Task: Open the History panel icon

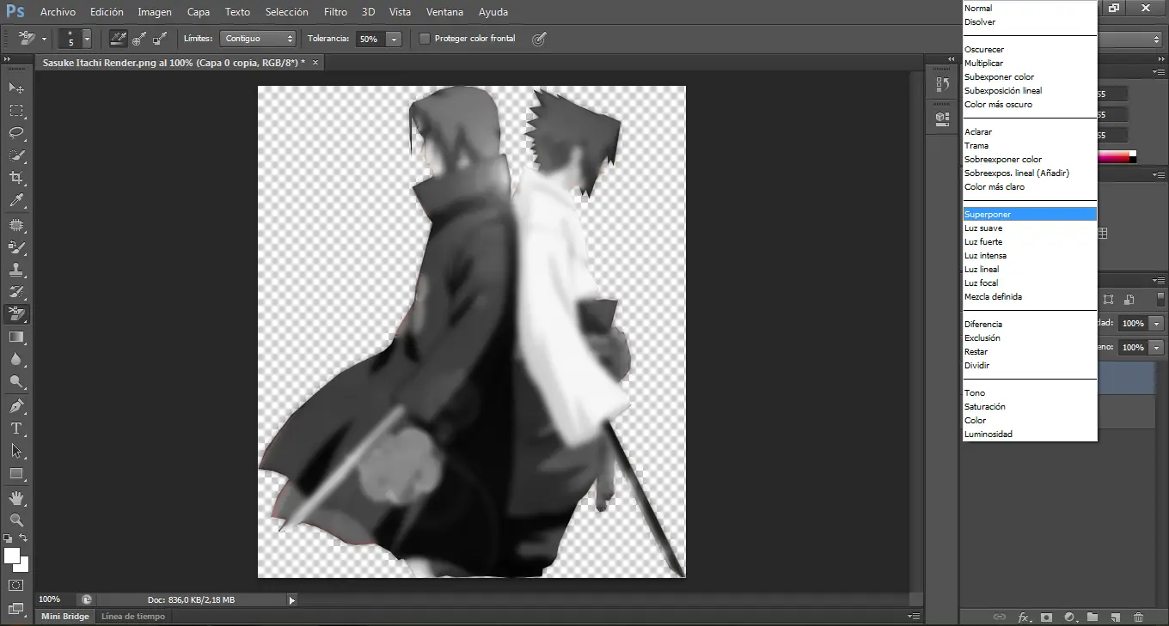Action: pyautogui.click(x=942, y=85)
